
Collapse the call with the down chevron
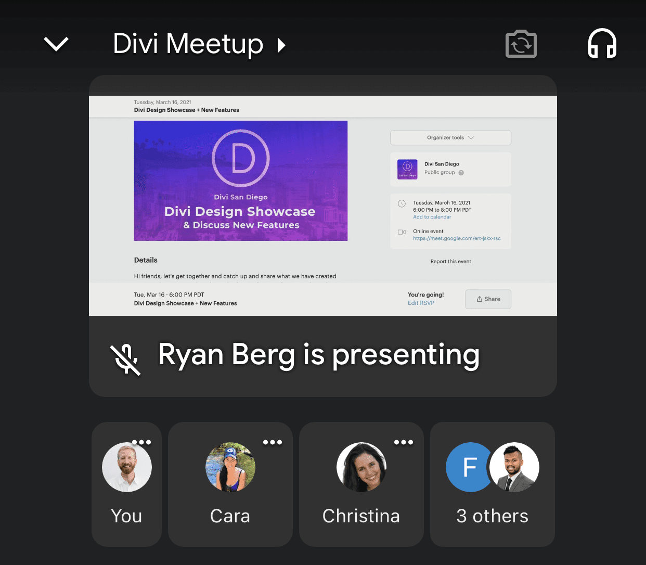tap(56, 44)
